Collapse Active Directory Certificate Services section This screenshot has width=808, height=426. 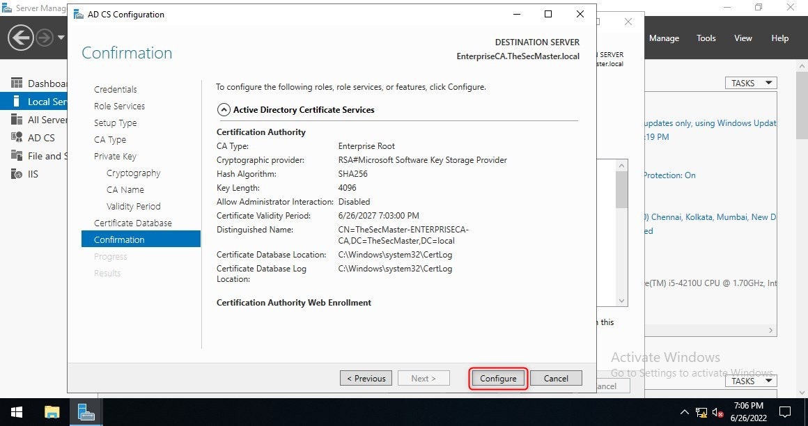click(x=224, y=110)
